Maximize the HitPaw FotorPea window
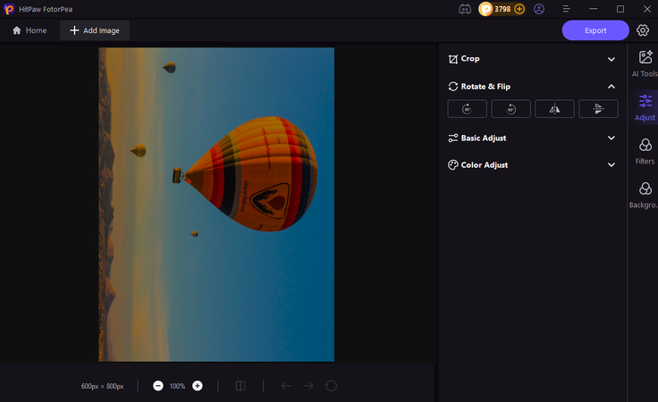The height and width of the screenshot is (402, 658). 620,9
